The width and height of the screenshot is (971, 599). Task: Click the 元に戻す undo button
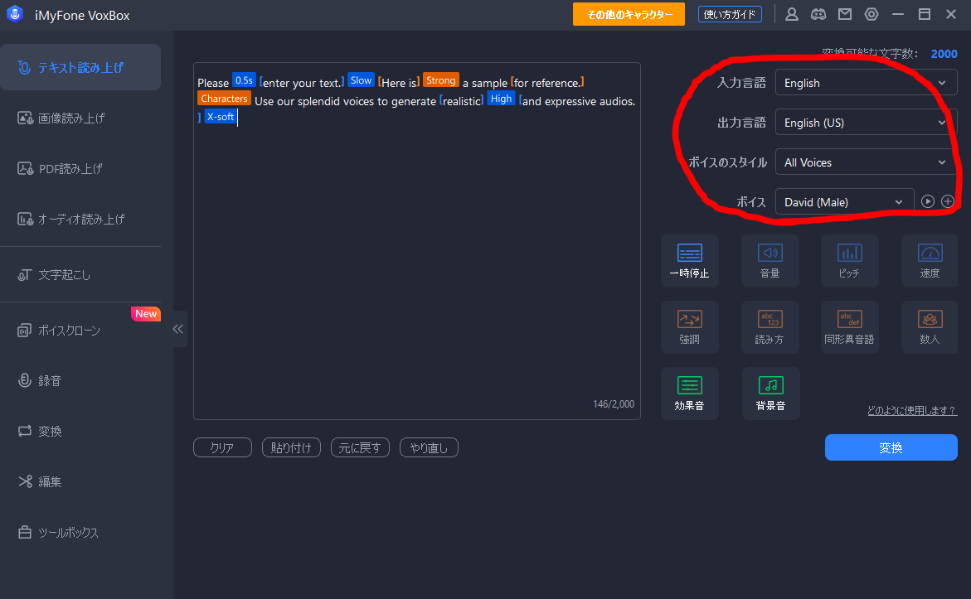click(360, 447)
